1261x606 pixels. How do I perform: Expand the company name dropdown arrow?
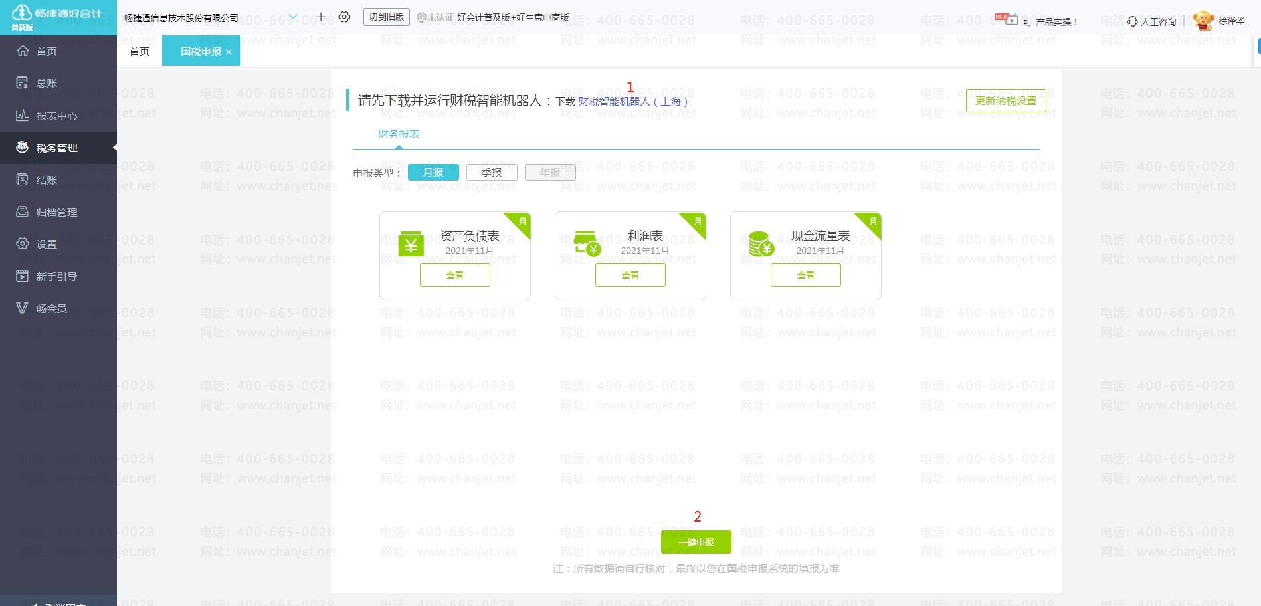(293, 17)
